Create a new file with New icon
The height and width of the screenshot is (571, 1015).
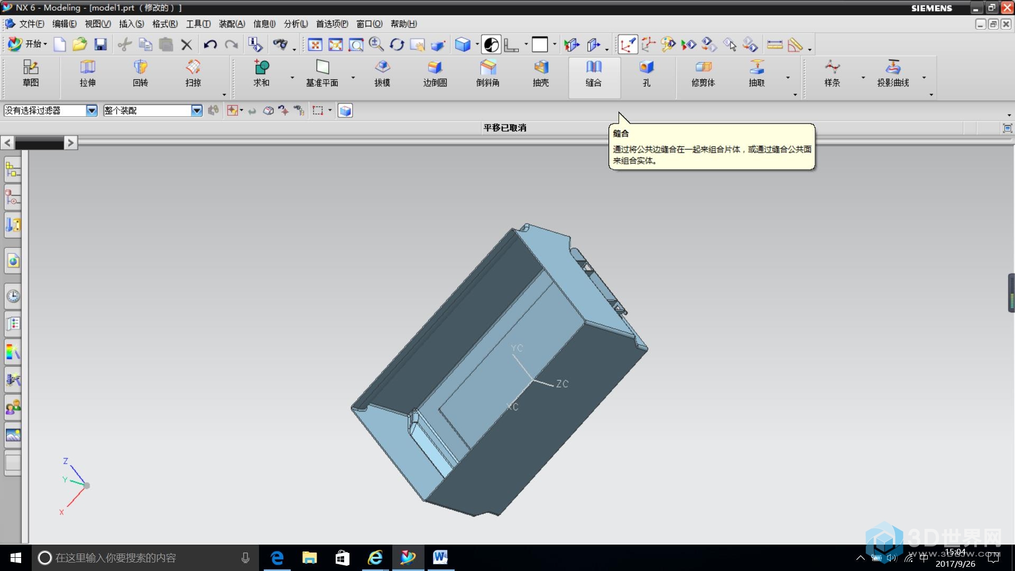60,44
